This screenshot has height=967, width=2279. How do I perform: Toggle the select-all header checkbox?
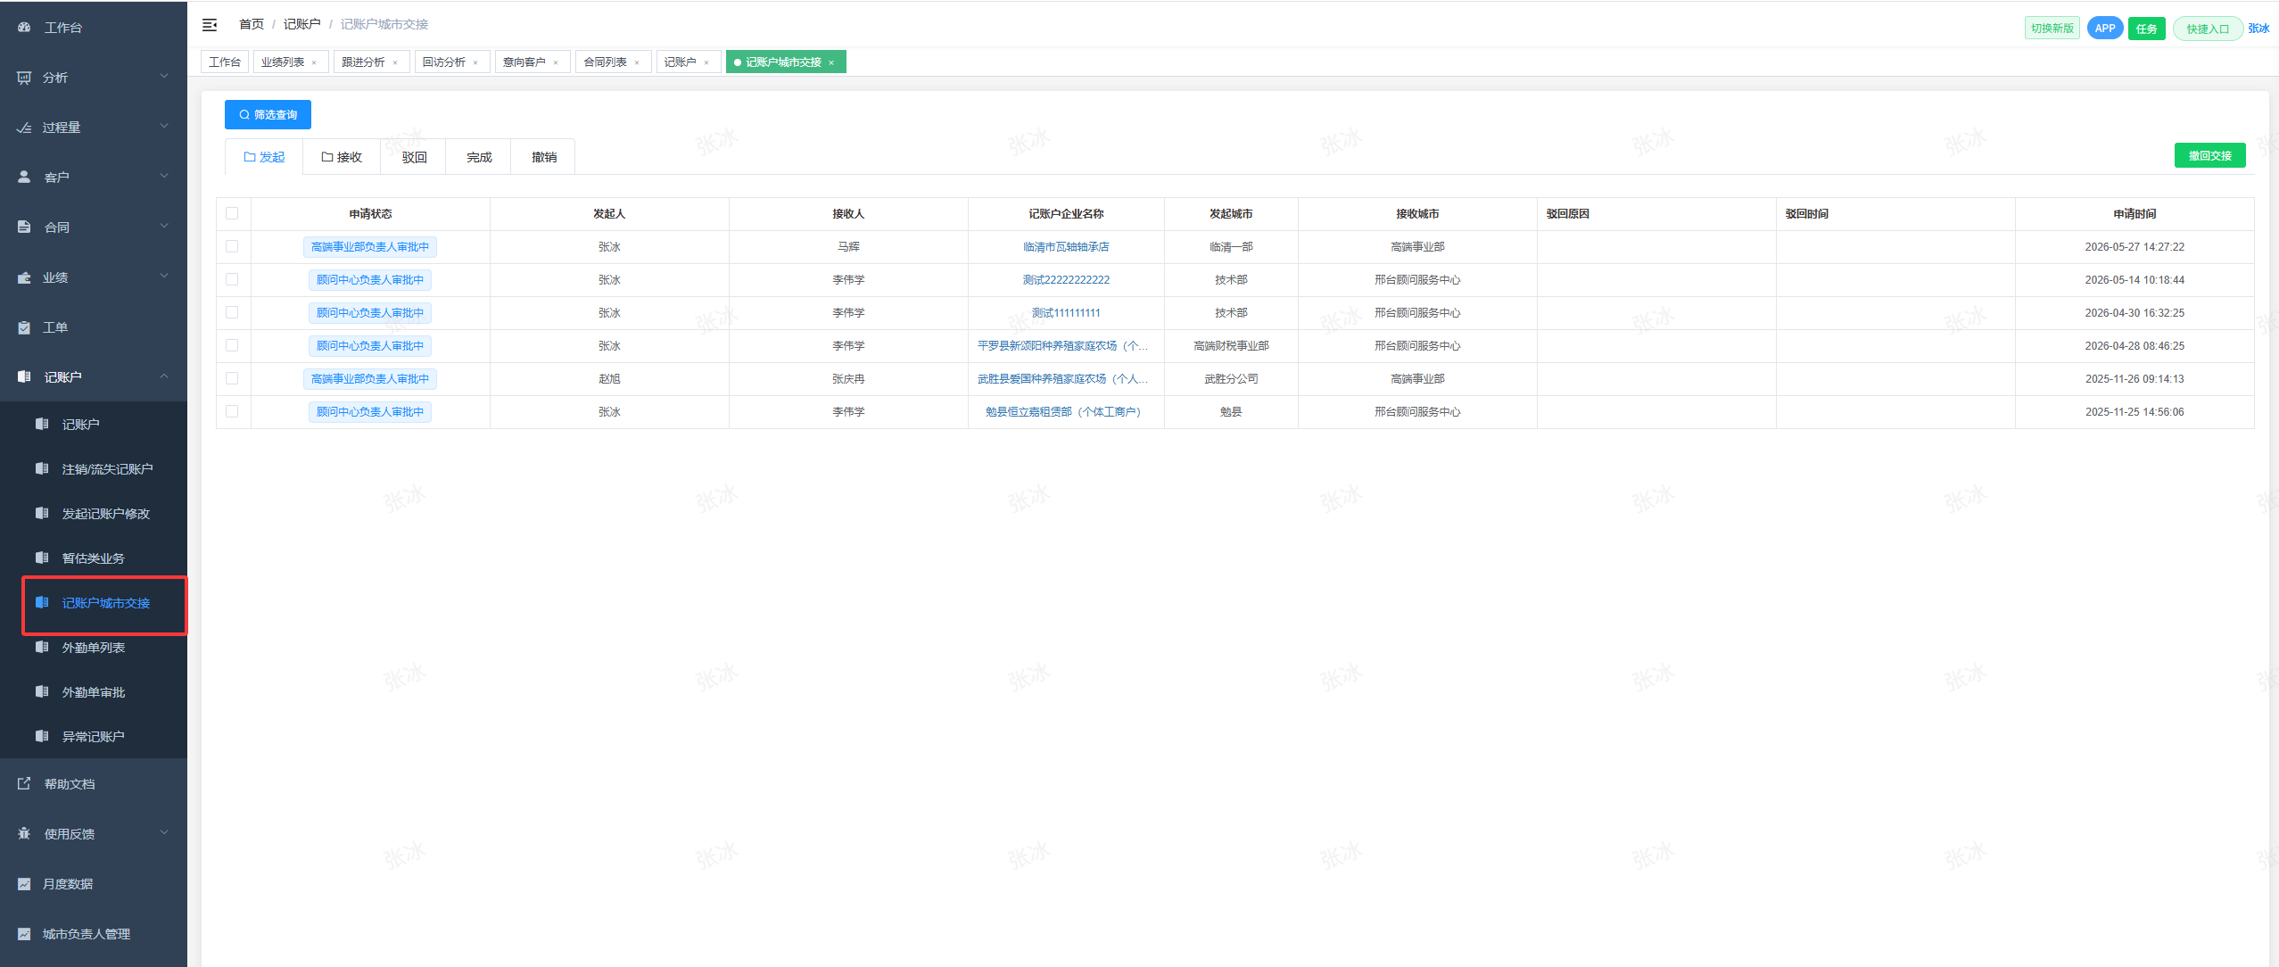point(232,213)
